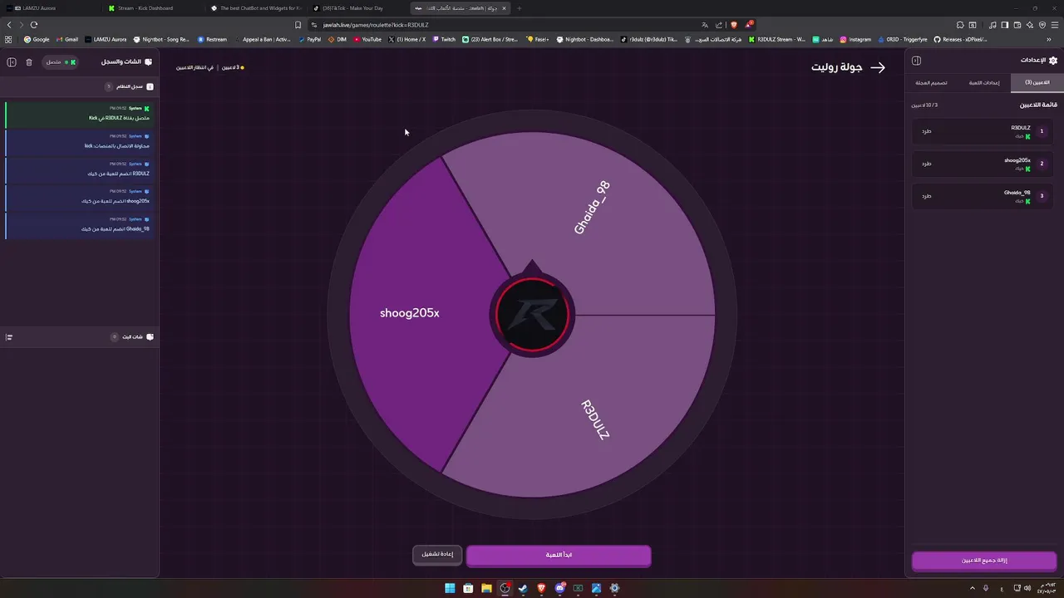This screenshot has width=1064, height=598.
Task: Open a new browser tab
Action: (520, 8)
